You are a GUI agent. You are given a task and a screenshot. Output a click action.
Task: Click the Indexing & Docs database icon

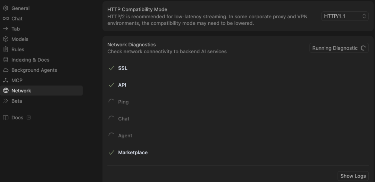[6, 60]
